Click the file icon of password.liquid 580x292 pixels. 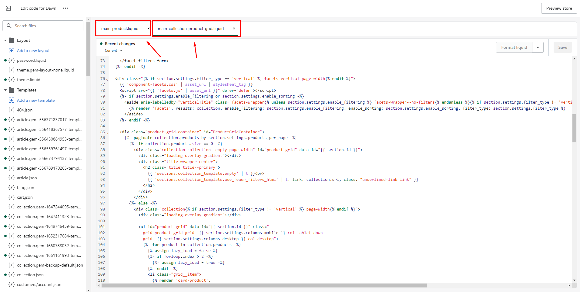pyautogui.click(x=12, y=60)
